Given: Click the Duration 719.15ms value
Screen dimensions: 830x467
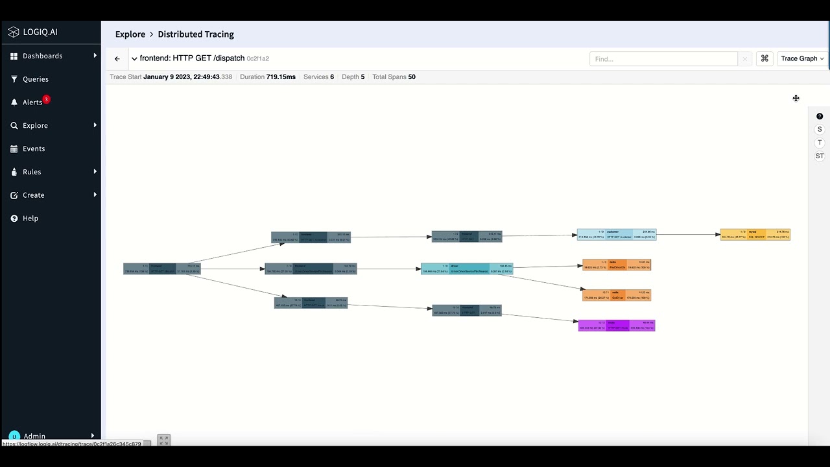Looking at the screenshot, I should point(281,77).
